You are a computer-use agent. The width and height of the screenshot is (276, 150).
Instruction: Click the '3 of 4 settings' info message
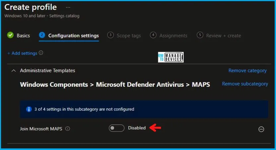coord(144,109)
